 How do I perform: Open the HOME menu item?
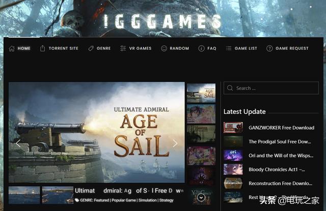24,48
